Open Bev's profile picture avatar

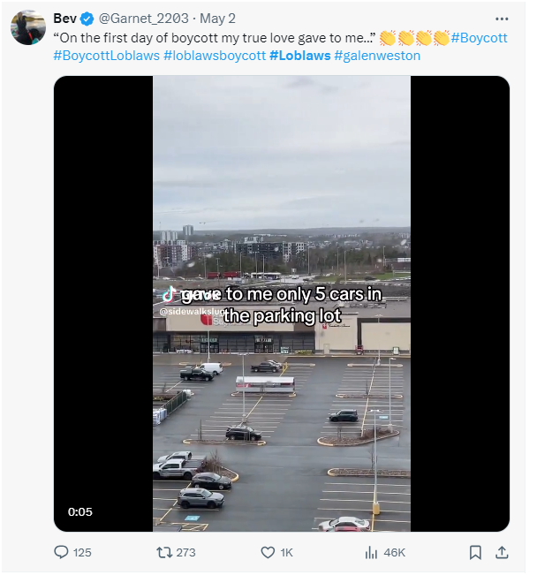[x=28, y=27]
